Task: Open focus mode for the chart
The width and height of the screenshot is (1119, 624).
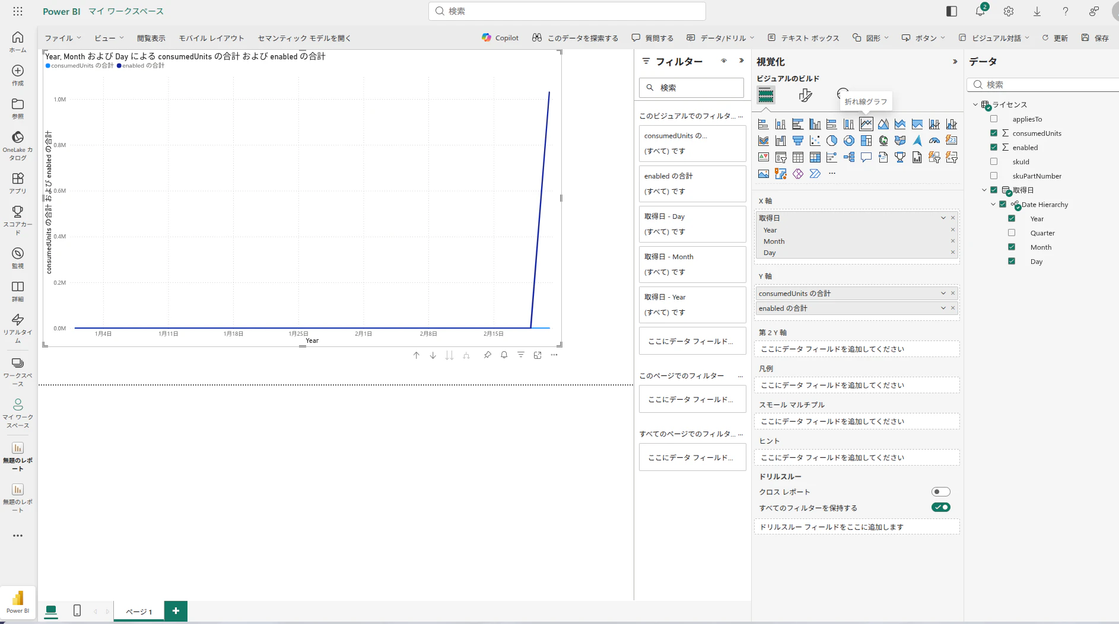Action: [x=538, y=355]
